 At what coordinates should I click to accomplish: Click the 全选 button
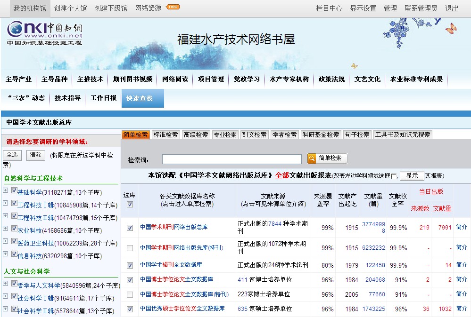(12, 155)
